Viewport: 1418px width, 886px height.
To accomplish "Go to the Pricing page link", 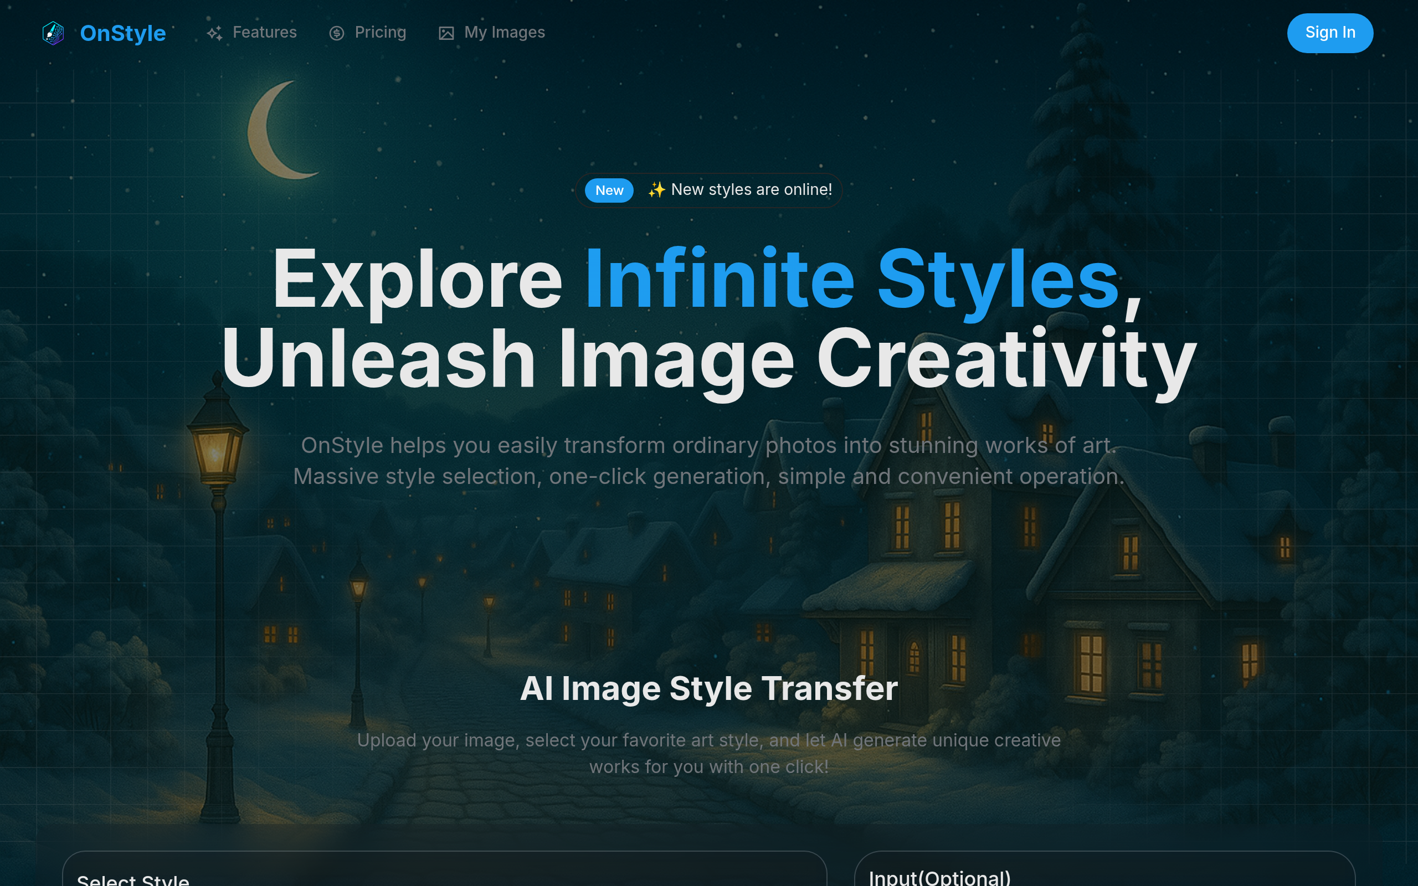I will click(379, 32).
